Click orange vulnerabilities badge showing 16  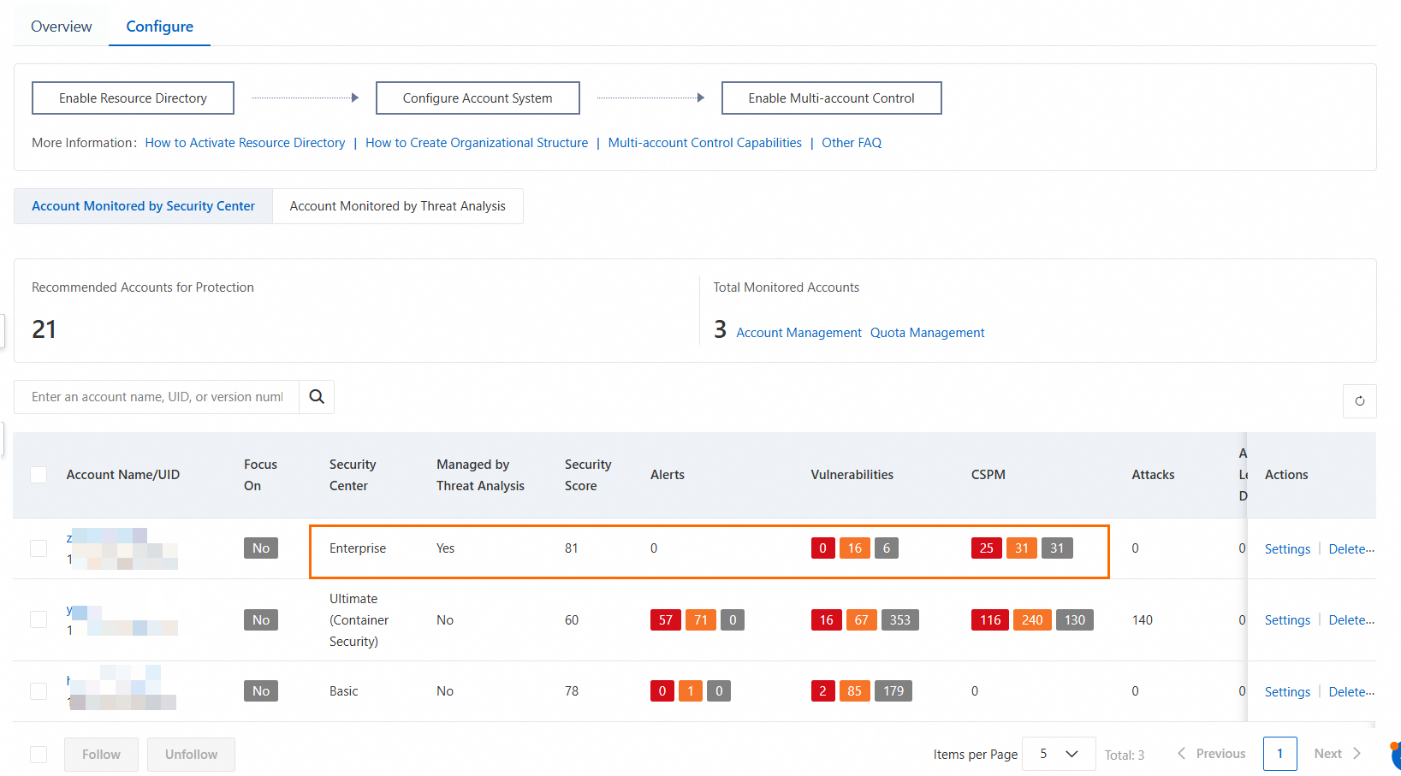tap(854, 548)
